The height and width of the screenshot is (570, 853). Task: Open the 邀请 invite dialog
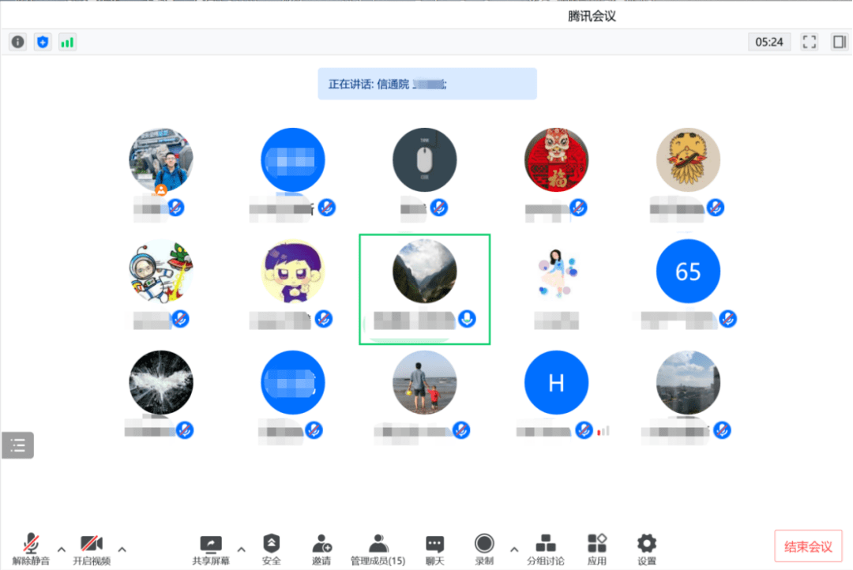tap(321, 549)
